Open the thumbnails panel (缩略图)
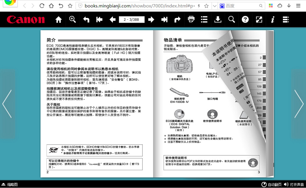This screenshot has width=306, height=188. [x=10, y=185]
